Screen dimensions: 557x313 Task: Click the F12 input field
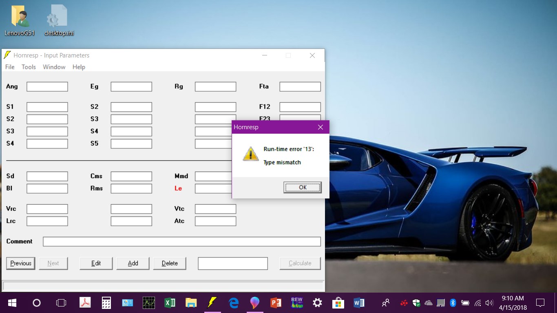300,107
